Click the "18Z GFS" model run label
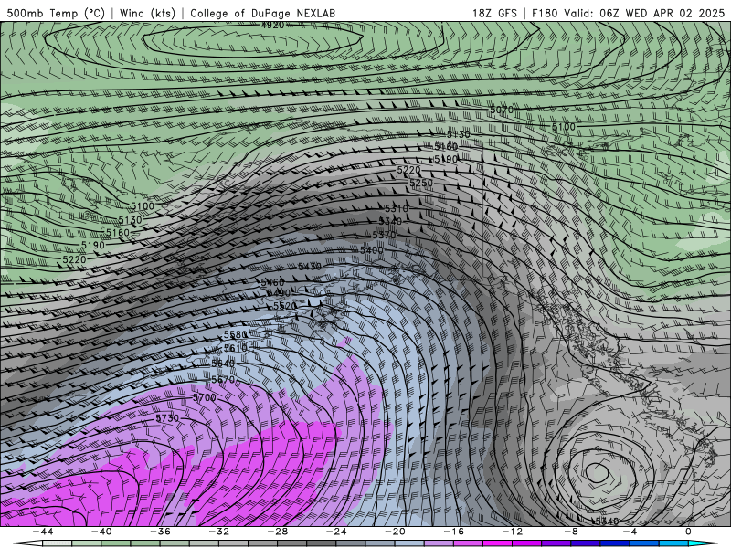Screen dimensions: 731x548 (494, 13)
